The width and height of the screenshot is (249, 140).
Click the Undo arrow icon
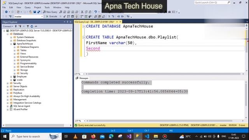point(96,12)
